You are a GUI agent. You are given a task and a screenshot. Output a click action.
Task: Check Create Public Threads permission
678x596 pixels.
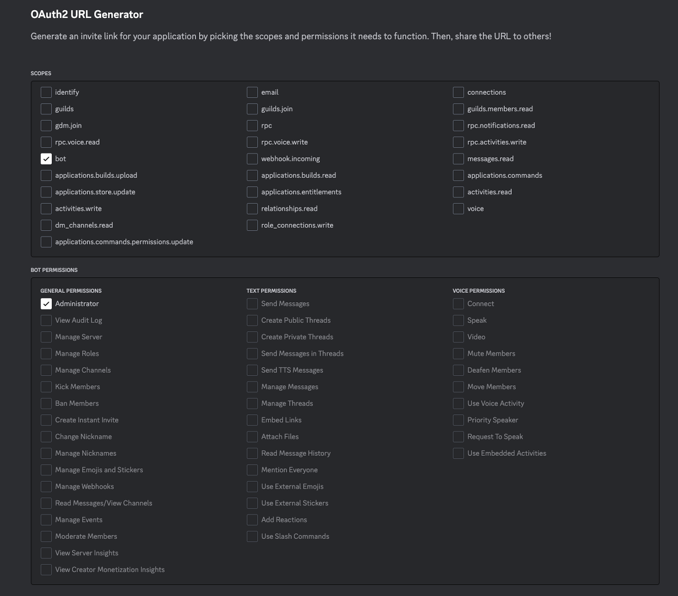[x=252, y=320]
